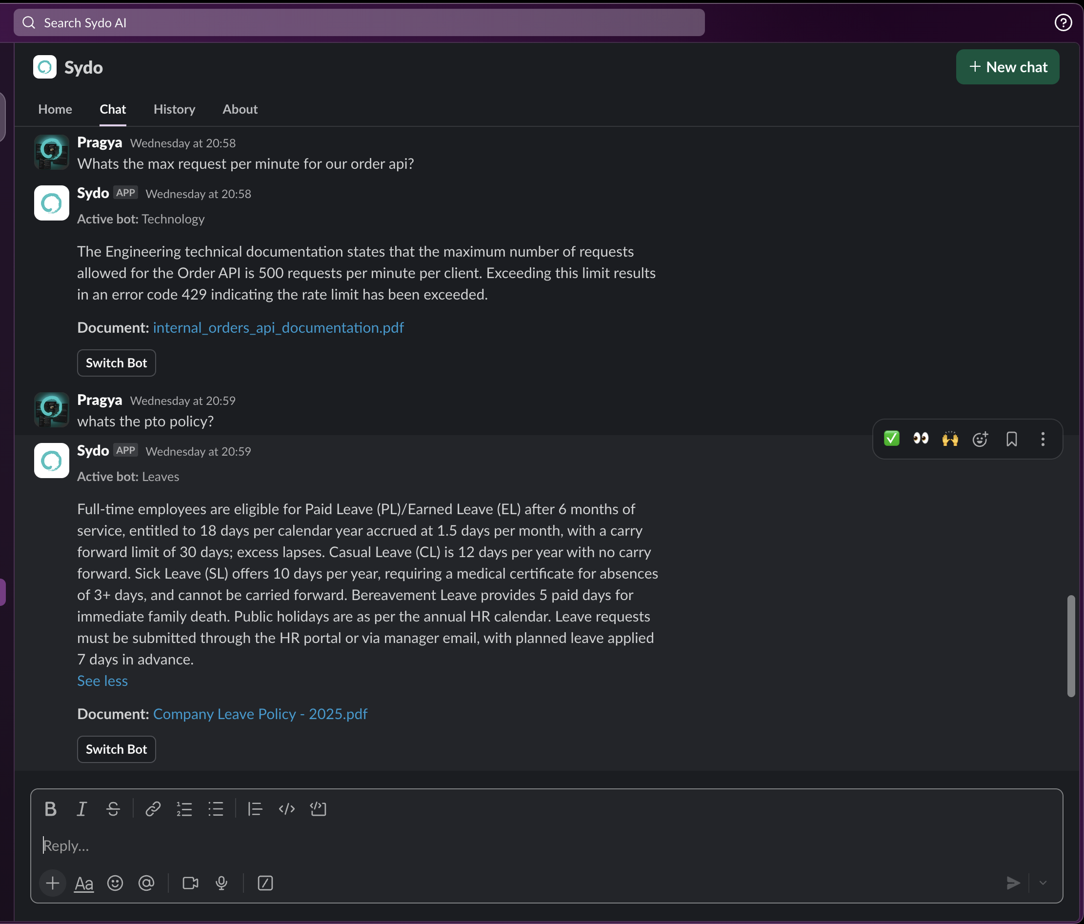Click Switch Bot under Technology answer
Viewport: 1084px width, 924px height.
point(116,363)
